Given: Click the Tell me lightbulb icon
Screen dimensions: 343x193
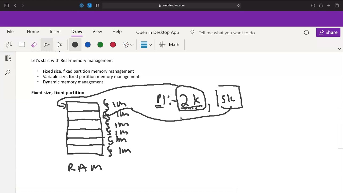Looking at the screenshot, I should coord(192,32).
